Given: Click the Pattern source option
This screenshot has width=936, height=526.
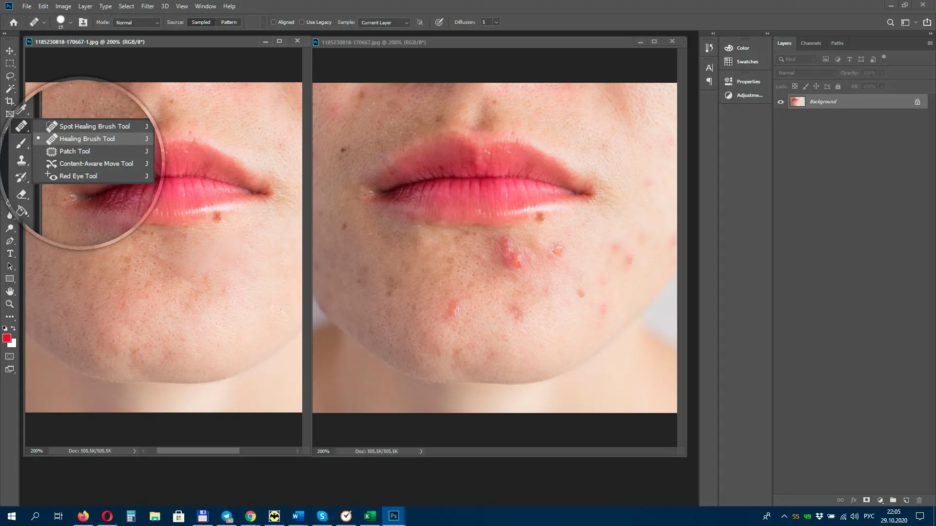Looking at the screenshot, I should [x=229, y=22].
